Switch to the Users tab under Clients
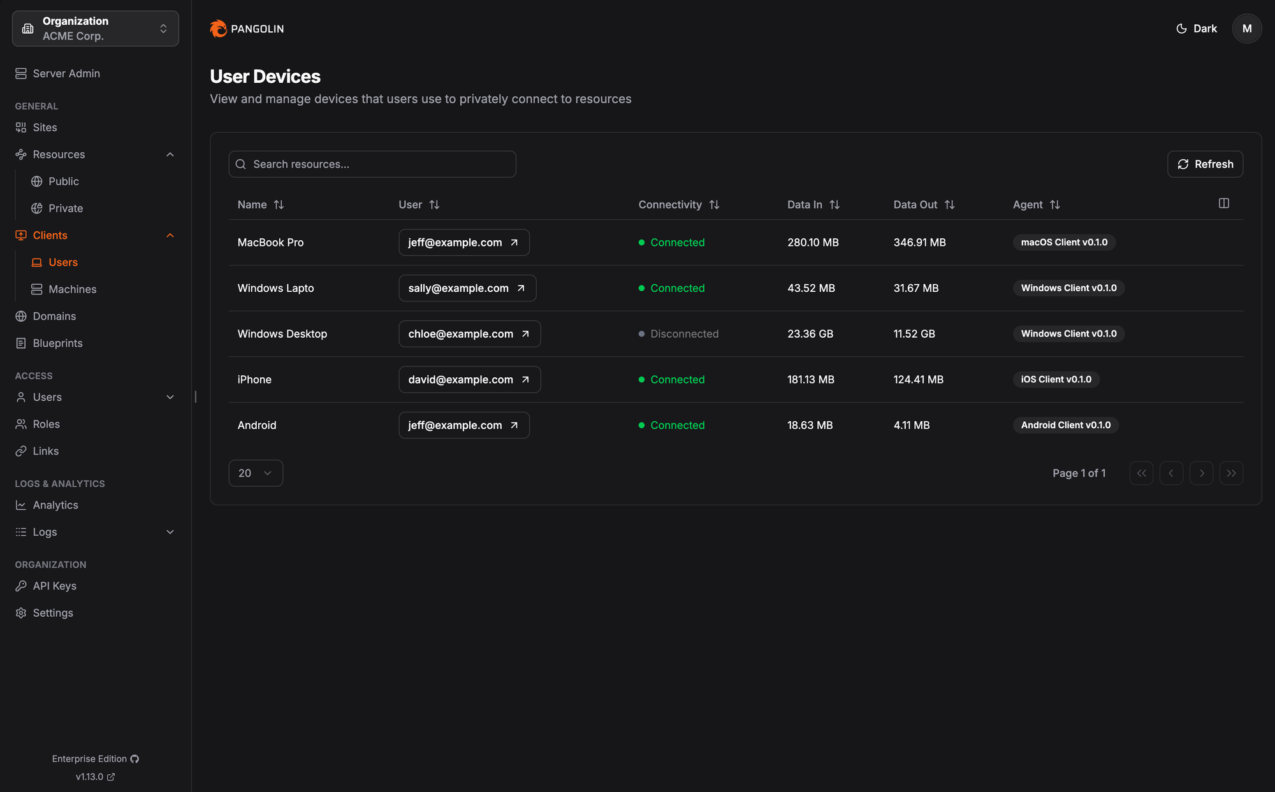 63,262
